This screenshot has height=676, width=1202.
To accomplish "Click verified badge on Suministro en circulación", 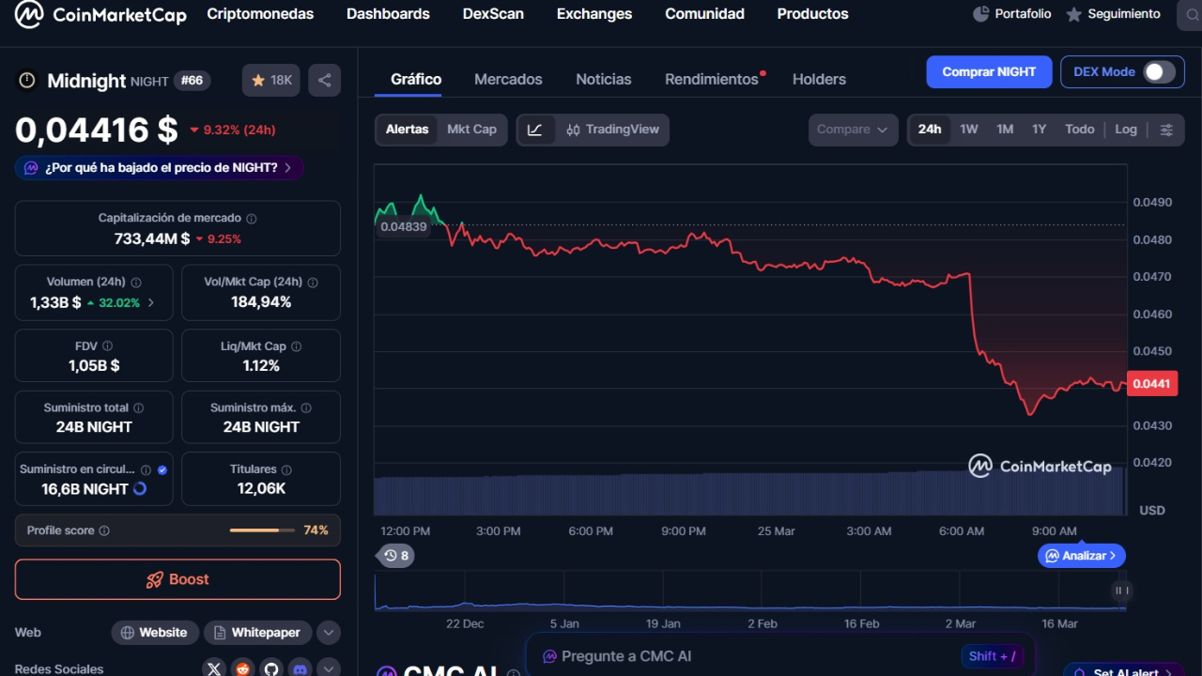I will coord(162,469).
